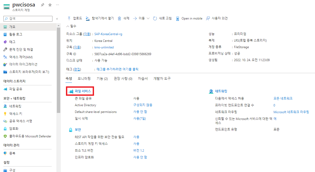Click the 문제 진단 및 해결 wrench icon
Viewport: 315px width, 172px height.
(5, 49)
